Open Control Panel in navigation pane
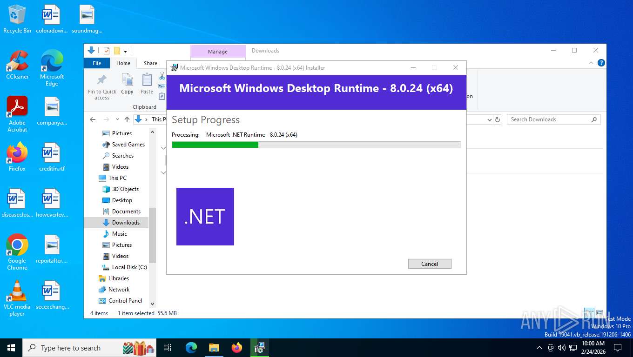 point(121,301)
